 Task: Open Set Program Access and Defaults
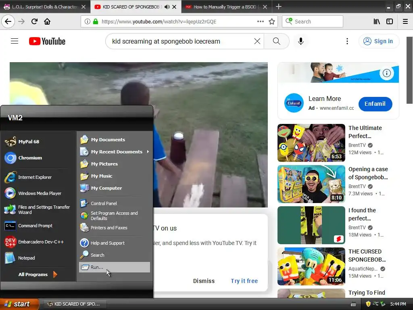(x=109, y=216)
